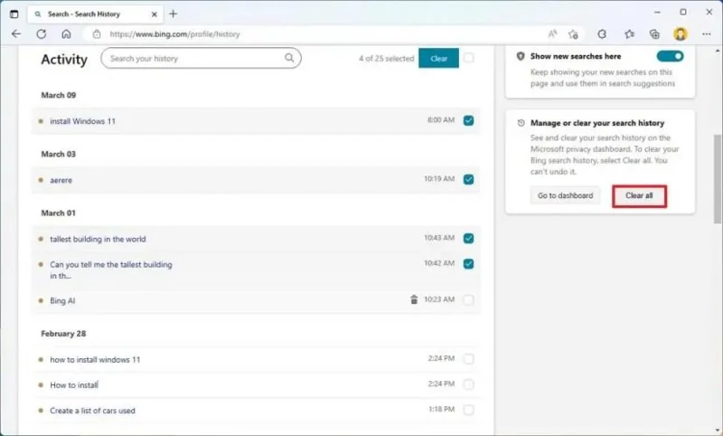Click the magnifier icon in history search
The image size is (723, 436).
(x=289, y=58)
